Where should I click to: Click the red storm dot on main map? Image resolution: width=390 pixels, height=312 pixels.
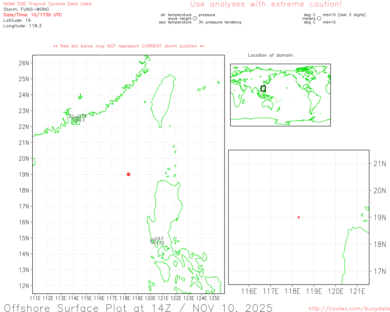[128, 174]
